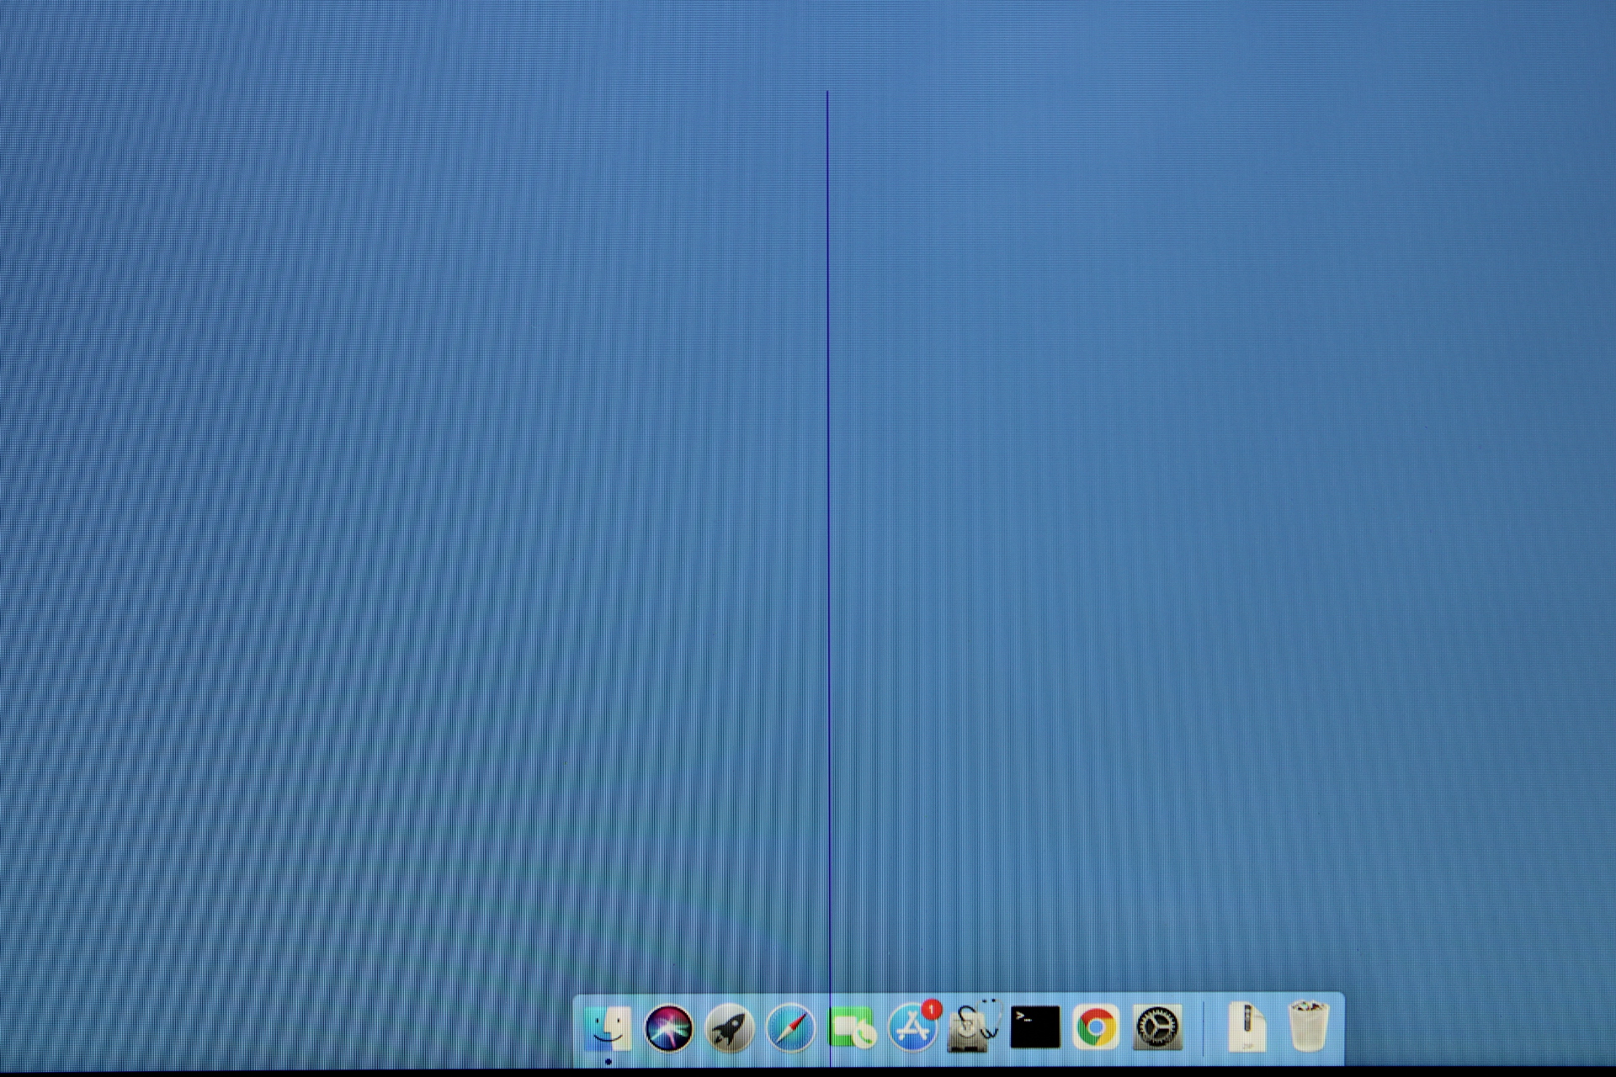This screenshot has height=1077, width=1616.
Task: Open Safari browser from the Dock
Action: [791, 1027]
